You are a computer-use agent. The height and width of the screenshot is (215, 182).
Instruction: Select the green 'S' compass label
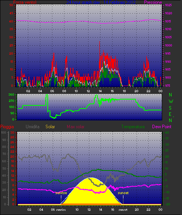(170, 108)
